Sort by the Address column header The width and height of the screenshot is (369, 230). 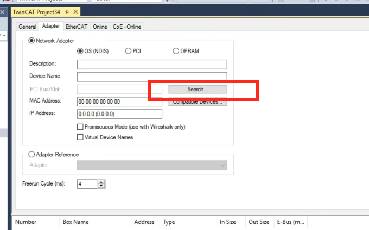coord(145,222)
